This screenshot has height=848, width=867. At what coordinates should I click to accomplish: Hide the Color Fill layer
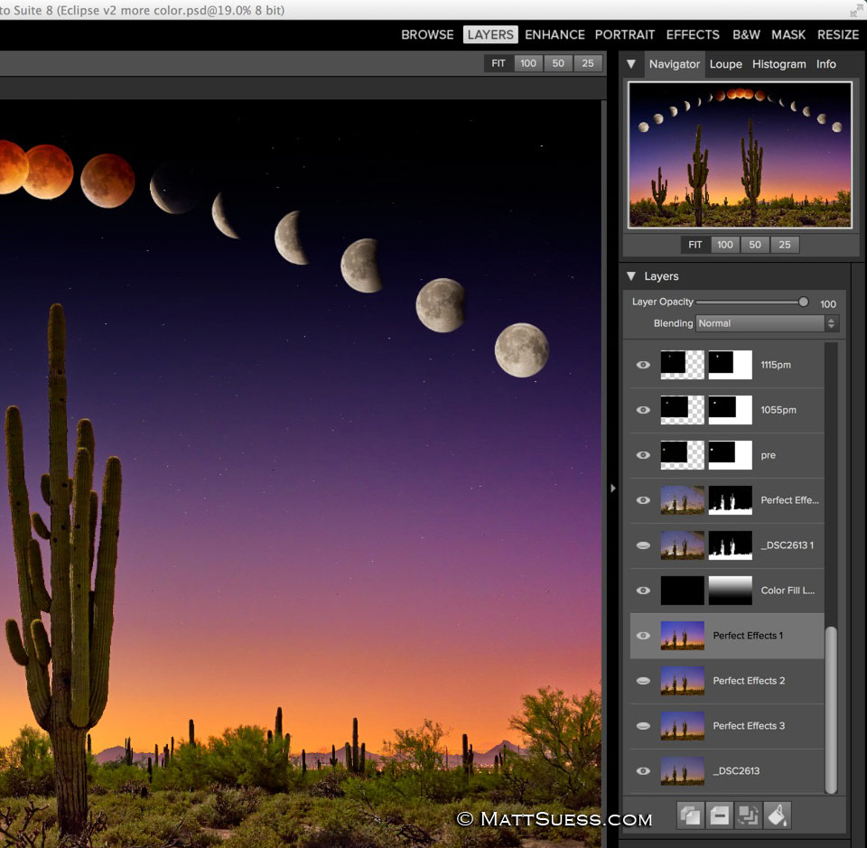click(643, 591)
